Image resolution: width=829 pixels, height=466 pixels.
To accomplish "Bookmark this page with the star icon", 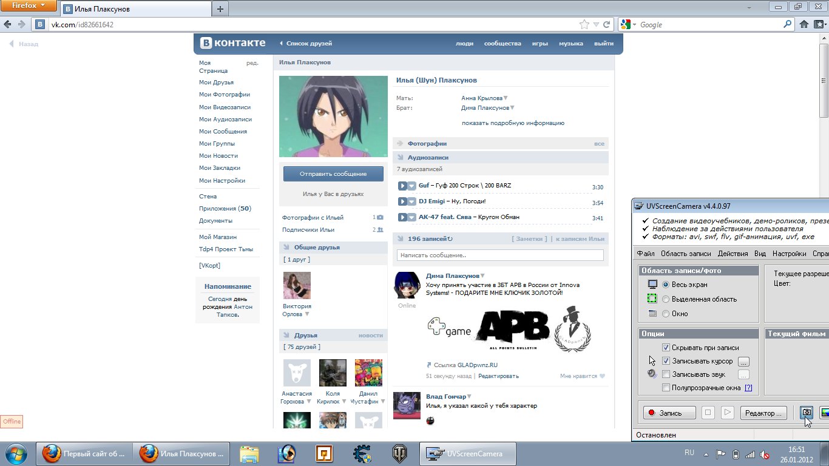I will 584,25.
